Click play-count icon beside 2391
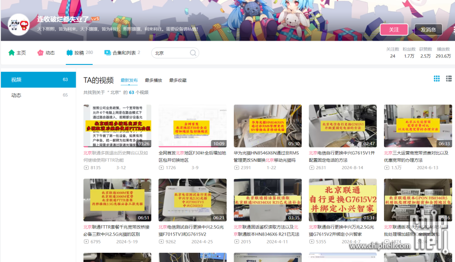The height and width of the screenshot is (262, 455). 236,167
